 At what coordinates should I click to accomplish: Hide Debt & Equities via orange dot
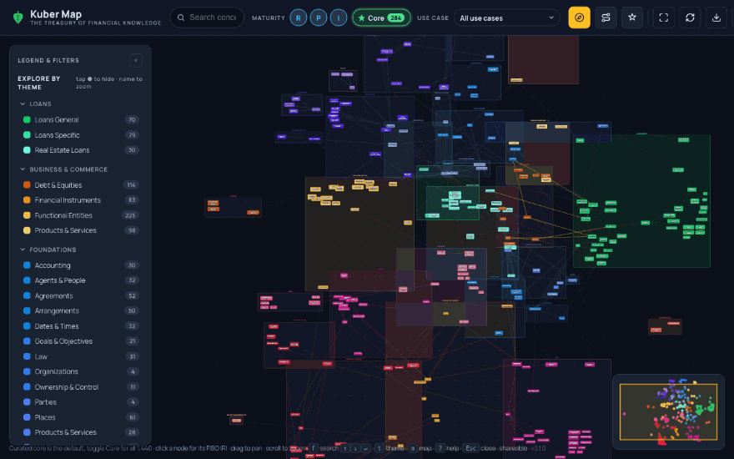(x=27, y=185)
